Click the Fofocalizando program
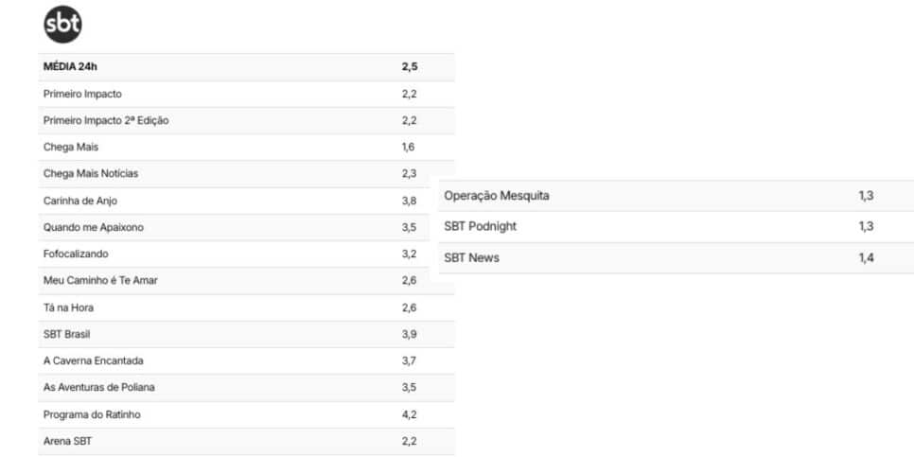This screenshot has width=914, height=457. pos(76,255)
